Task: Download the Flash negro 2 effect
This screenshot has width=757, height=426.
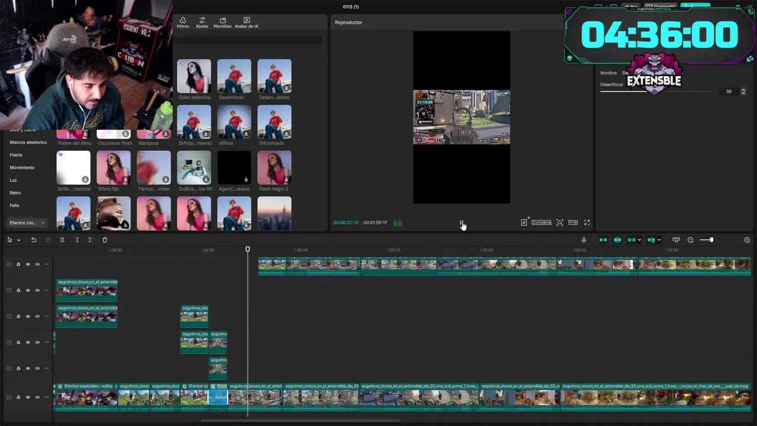Action: tap(286, 179)
